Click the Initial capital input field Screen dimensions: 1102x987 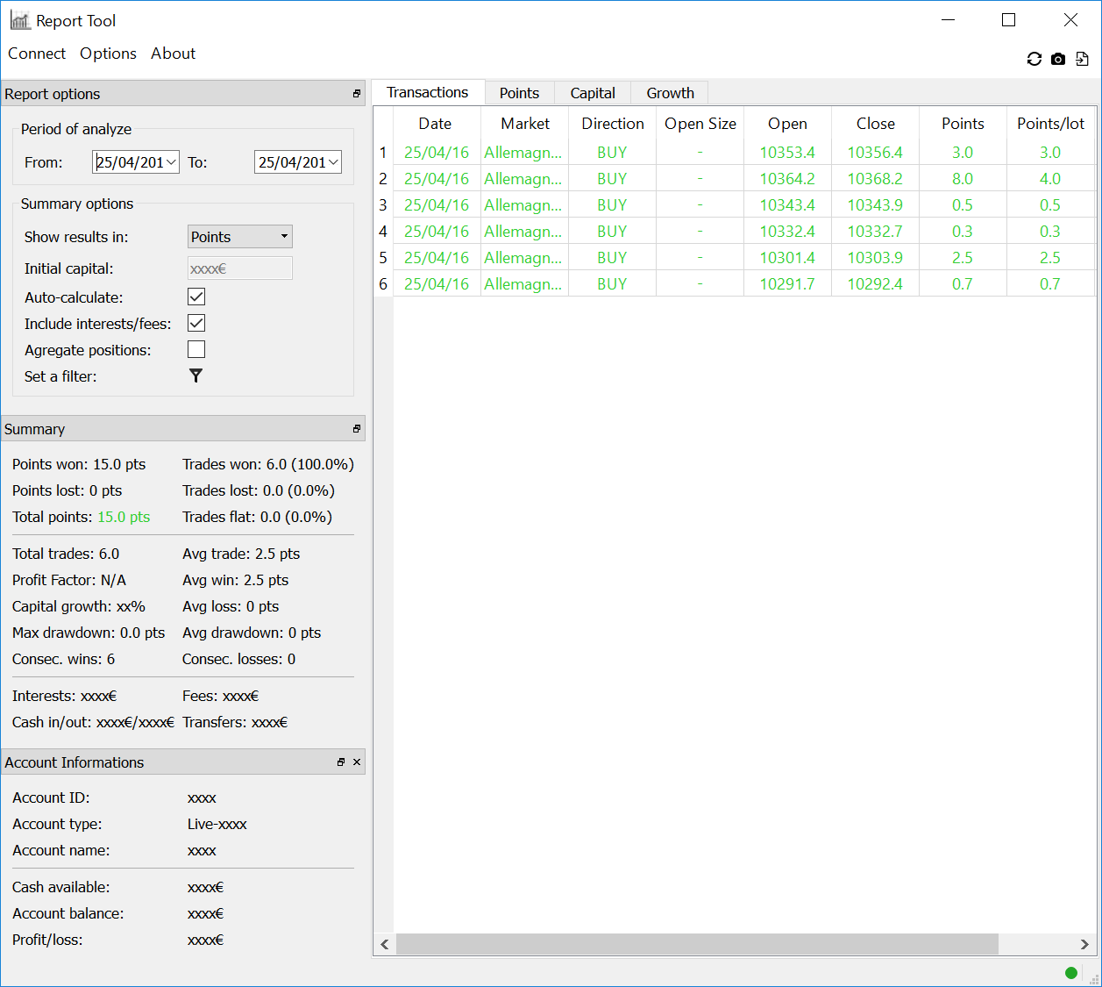[240, 268]
